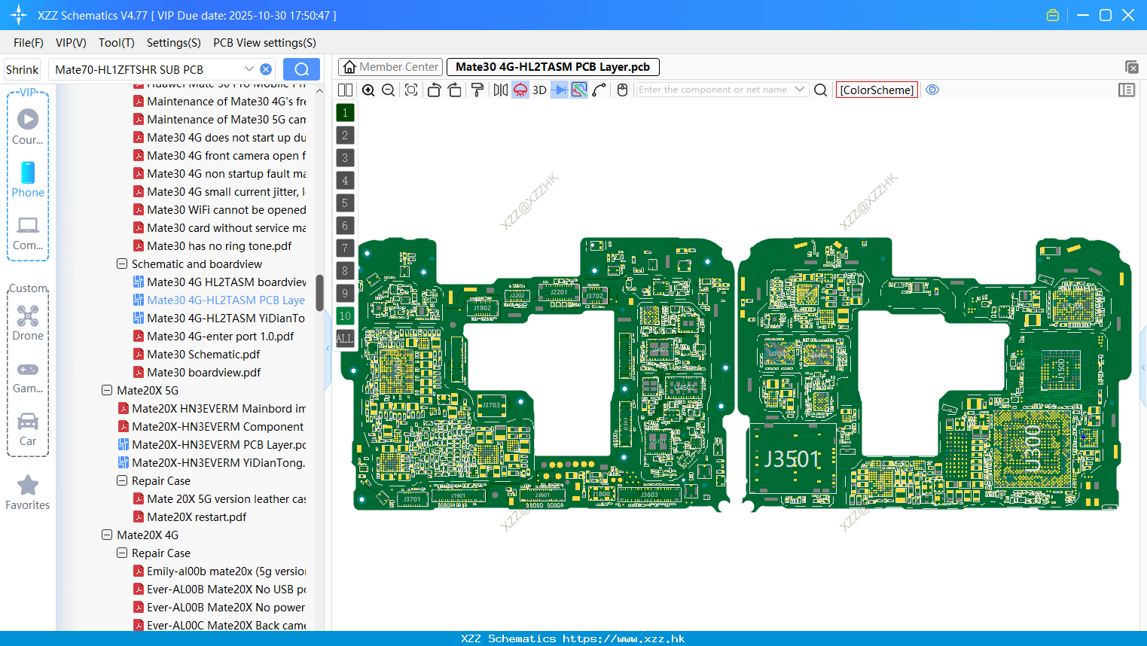Click the blue search button

click(301, 69)
